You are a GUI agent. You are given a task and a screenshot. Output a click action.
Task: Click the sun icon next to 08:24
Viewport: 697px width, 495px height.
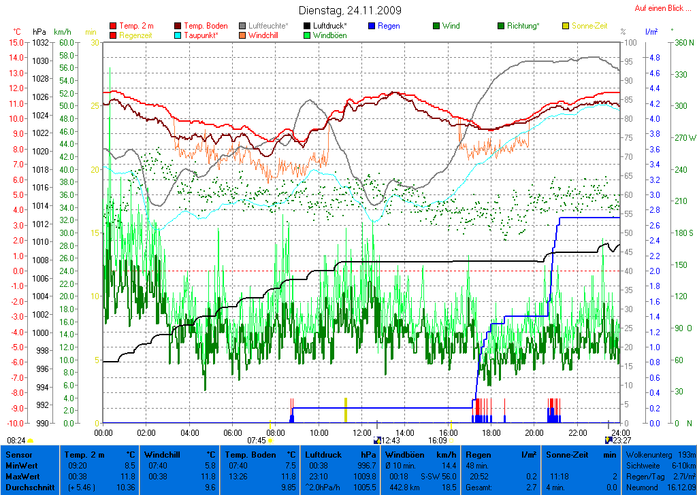point(30,441)
